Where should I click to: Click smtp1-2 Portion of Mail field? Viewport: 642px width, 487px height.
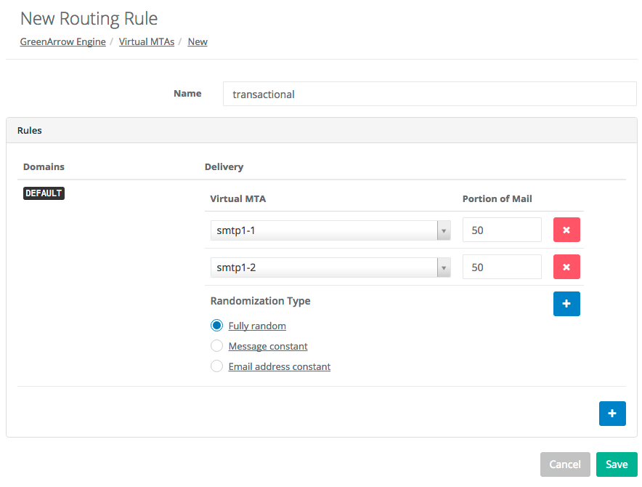[x=502, y=267]
